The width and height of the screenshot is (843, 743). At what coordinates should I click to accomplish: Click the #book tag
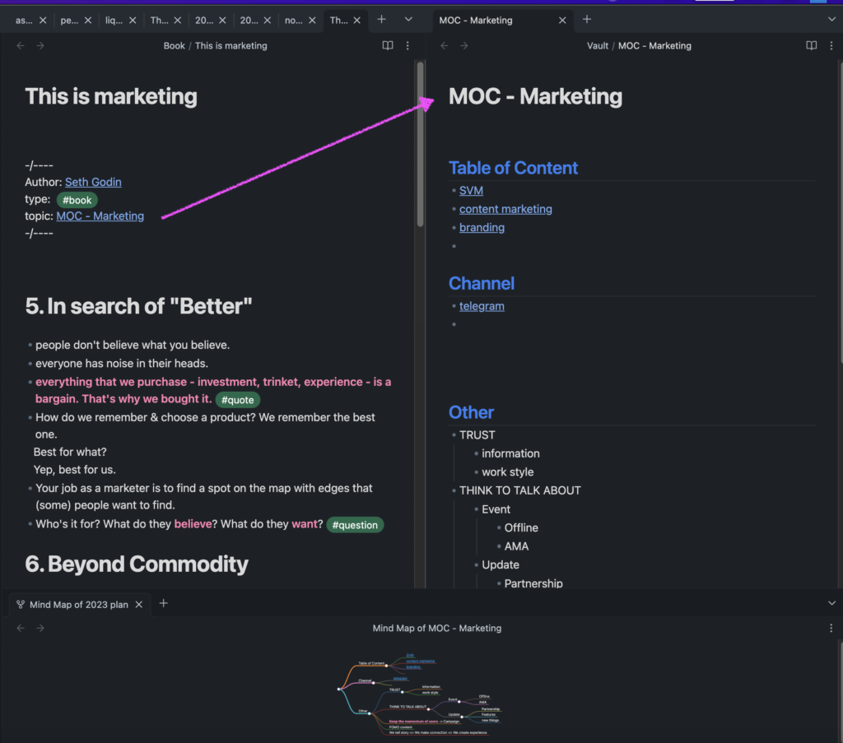pyautogui.click(x=77, y=200)
